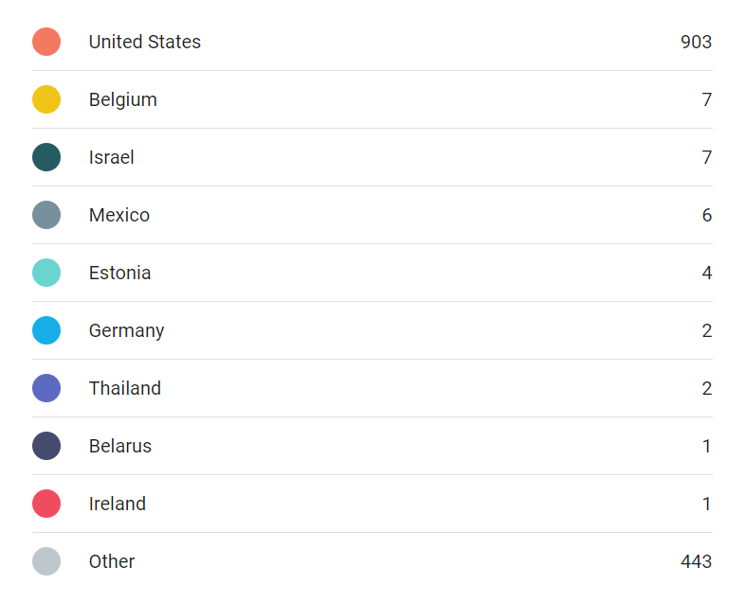Select the Thailand country label
Viewport: 746px width, 602px height.
point(125,388)
